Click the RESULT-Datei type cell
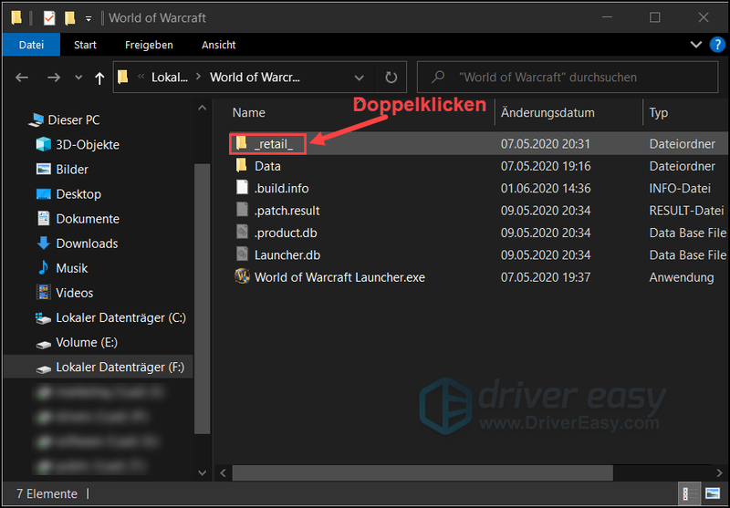The height and width of the screenshot is (508, 730). (686, 211)
